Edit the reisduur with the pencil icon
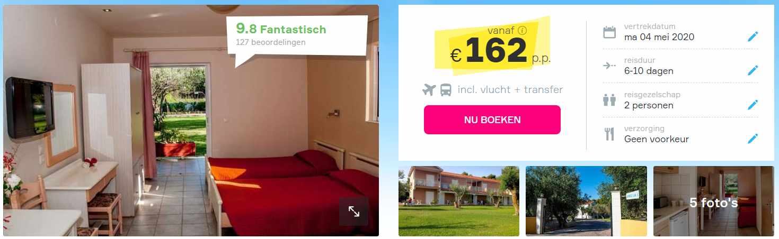779x239 pixels. [x=753, y=70]
